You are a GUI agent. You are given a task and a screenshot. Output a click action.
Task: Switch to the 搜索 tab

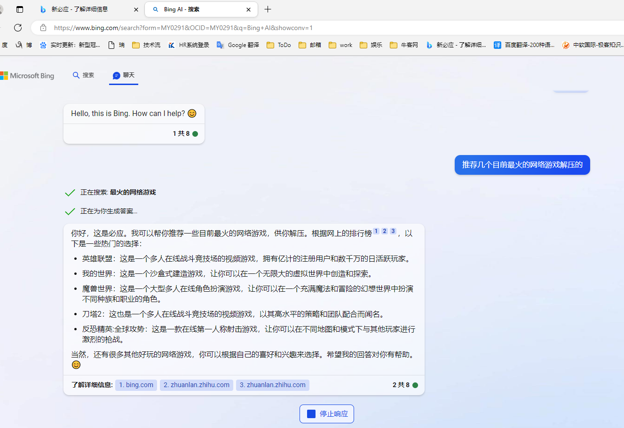pyautogui.click(x=83, y=75)
